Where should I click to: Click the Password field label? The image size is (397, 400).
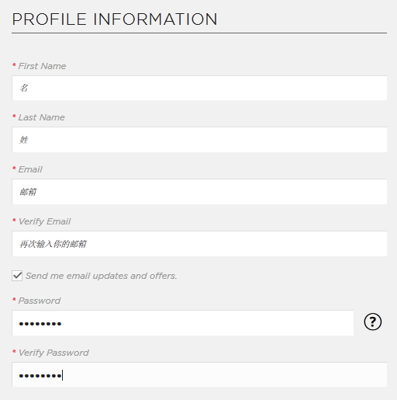[x=40, y=301]
